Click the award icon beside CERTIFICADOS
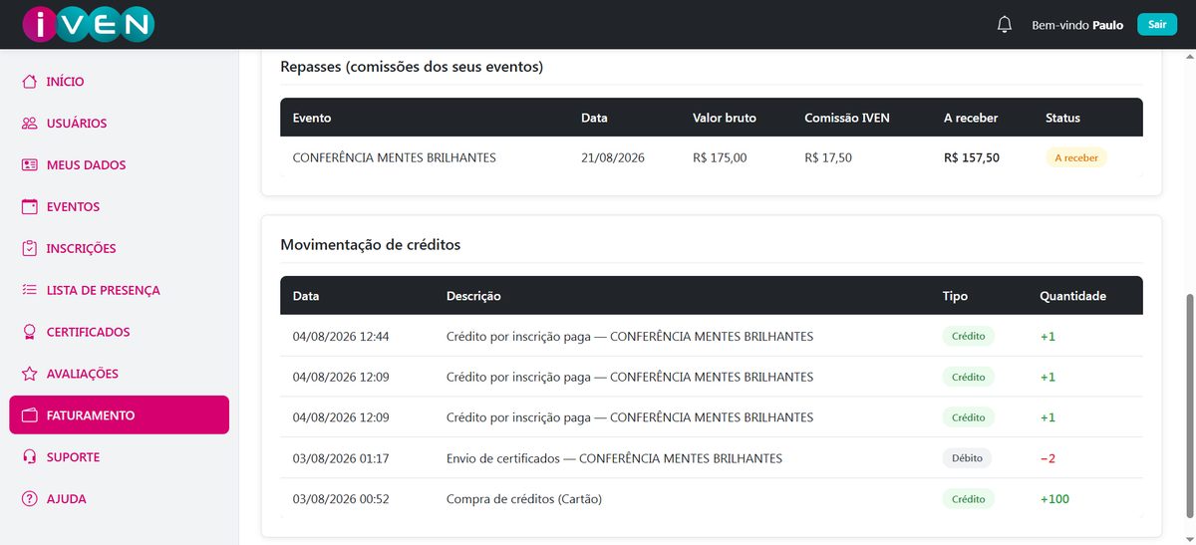The image size is (1196, 545). pyautogui.click(x=29, y=332)
